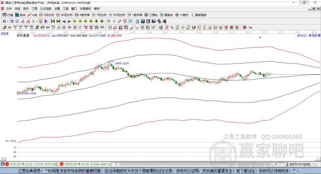Image resolution: width=321 pixels, height=174 pixels.
Task: Click the 日K线 period label
Action: (x=5, y=34)
